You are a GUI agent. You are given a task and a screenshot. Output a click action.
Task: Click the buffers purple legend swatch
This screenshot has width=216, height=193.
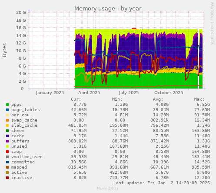(x=7, y=141)
